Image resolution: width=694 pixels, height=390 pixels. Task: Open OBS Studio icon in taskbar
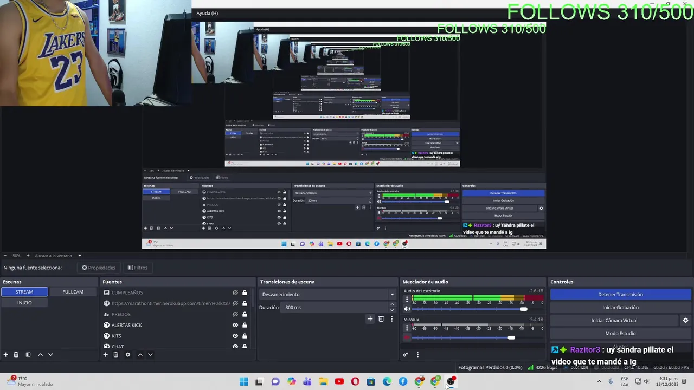(451, 381)
